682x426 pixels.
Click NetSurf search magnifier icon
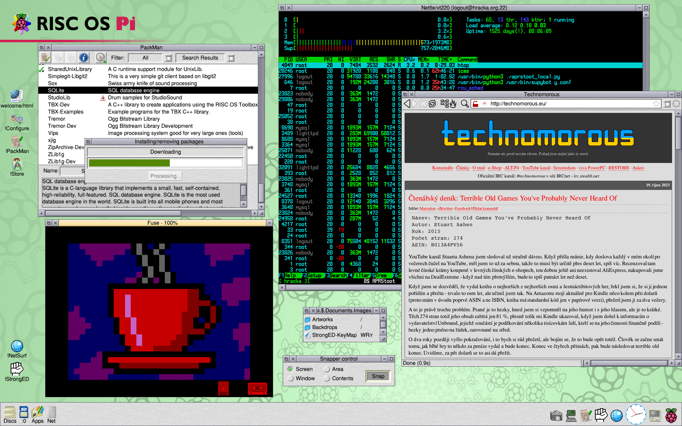pyautogui.click(x=464, y=104)
